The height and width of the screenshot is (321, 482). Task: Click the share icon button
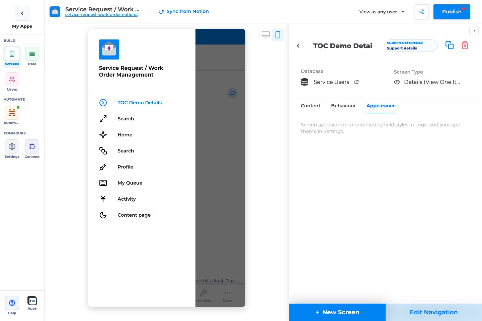421,12
